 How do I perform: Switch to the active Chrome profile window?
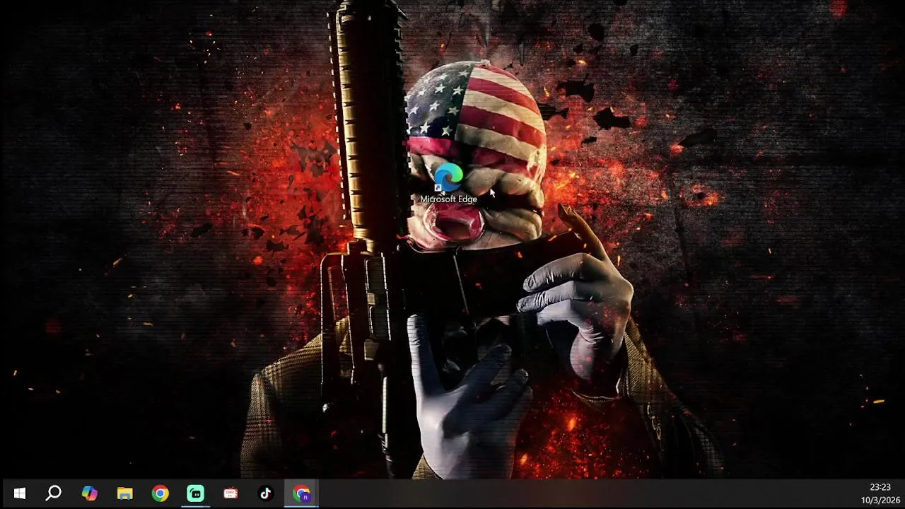point(302,493)
